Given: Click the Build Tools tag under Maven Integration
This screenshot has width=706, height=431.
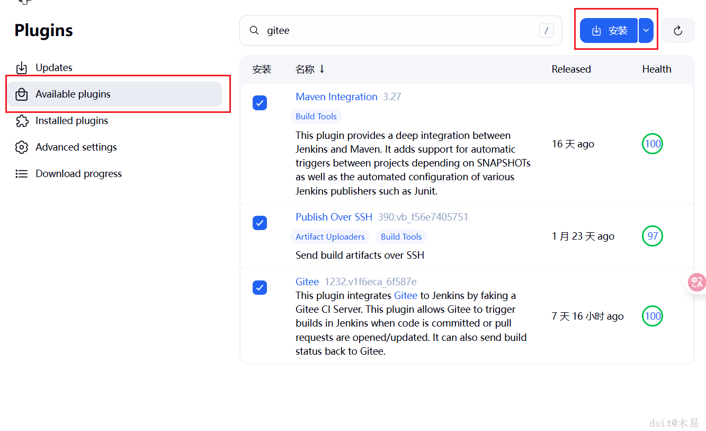Looking at the screenshot, I should coord(316,117).
